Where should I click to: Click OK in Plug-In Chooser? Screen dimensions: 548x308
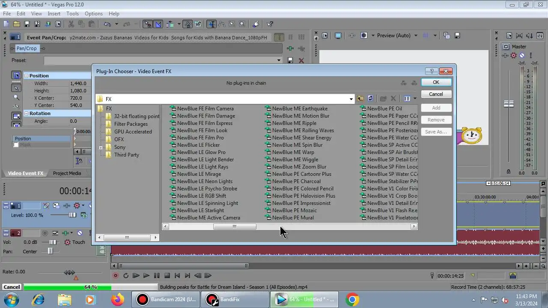(436, 82)
